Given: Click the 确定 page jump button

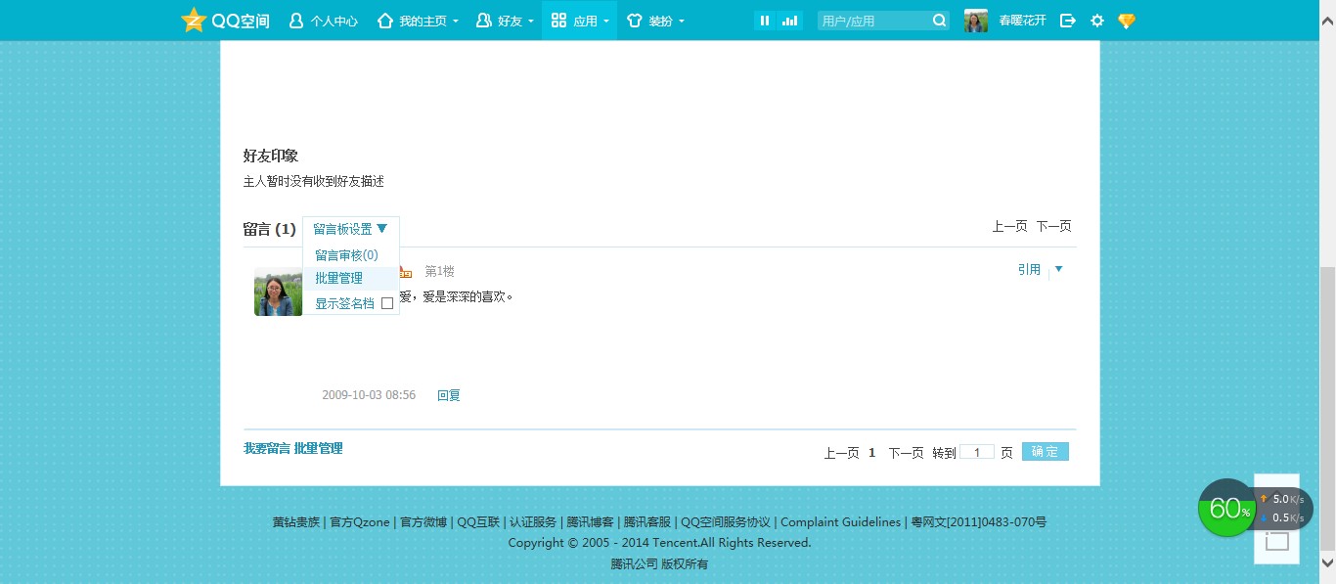Looking at the screenshot, I should pos(1044,451).
